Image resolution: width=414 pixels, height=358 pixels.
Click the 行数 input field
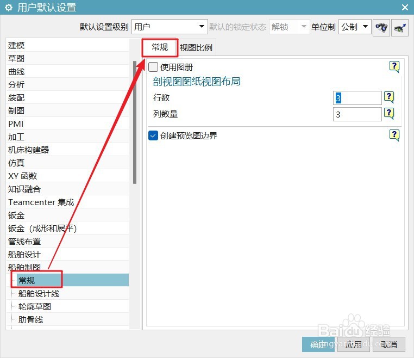(x=357, y=98)
